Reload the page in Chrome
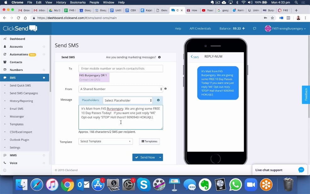This screenshot has width=310, height=194. coord(18,18)
